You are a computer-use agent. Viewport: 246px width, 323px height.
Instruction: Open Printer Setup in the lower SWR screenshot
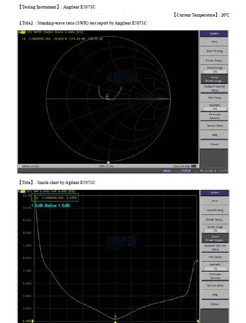[215, 220]
